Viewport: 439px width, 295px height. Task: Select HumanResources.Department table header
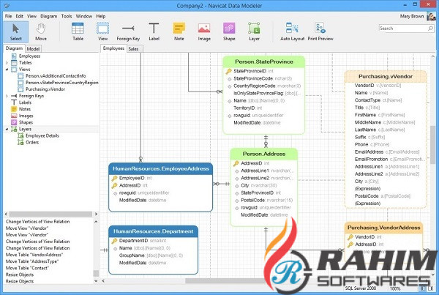[153, 231]
